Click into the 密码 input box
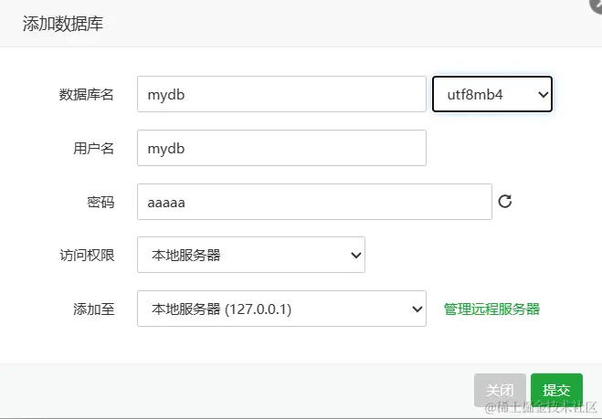The width and height of the screenshot is (602, 419). (x=314, y=202)
